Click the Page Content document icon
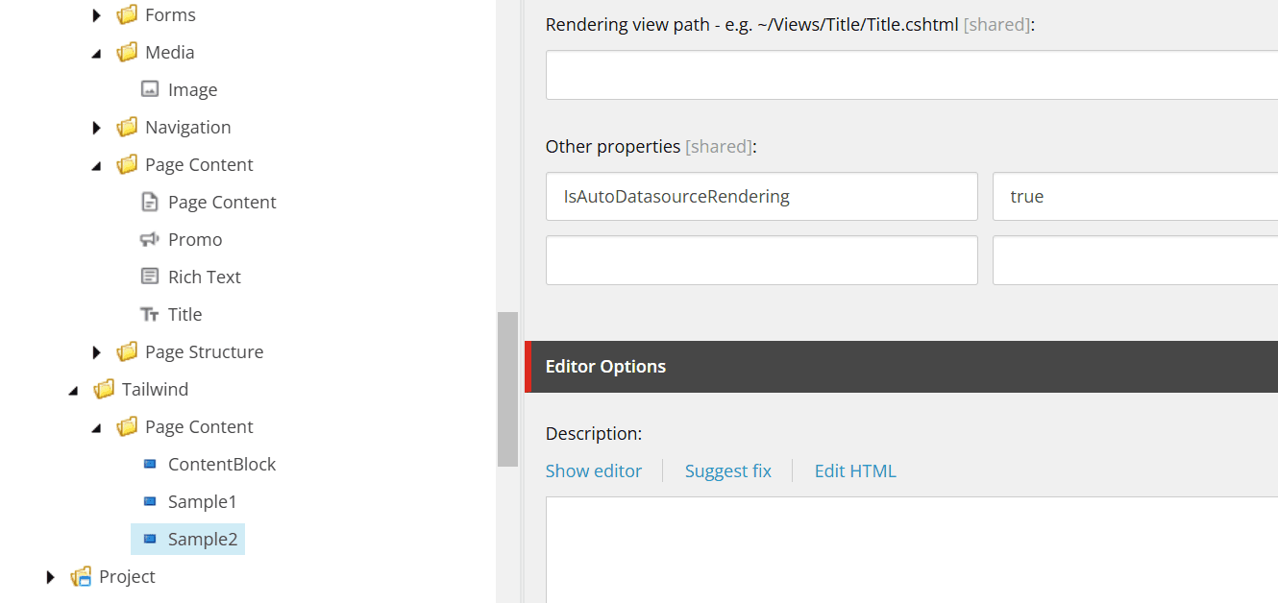 149,202
